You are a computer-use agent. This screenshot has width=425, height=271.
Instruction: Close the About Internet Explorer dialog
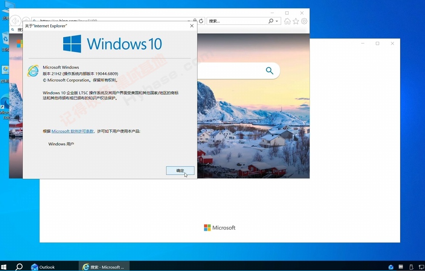click(192, 26)
